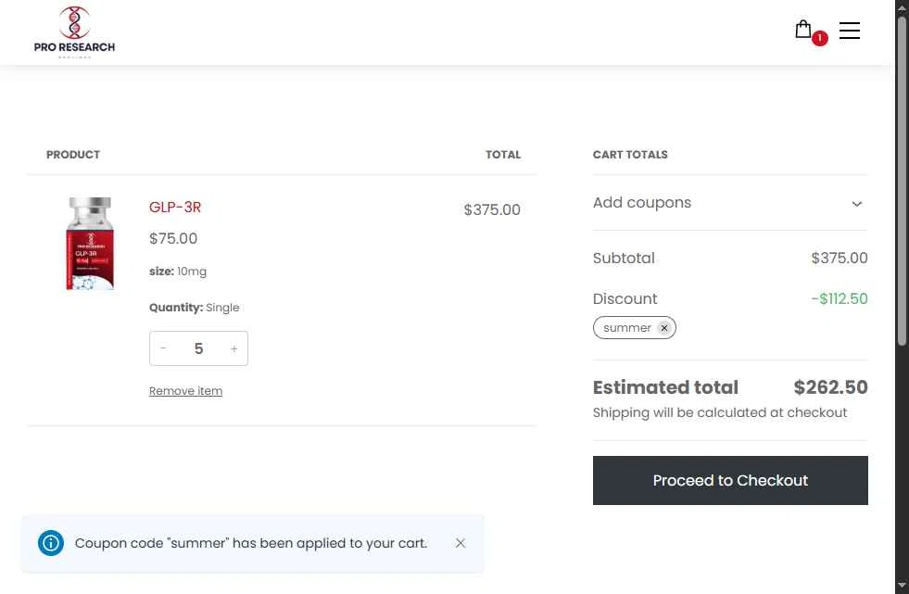Screen dimensions: 909x594
Task: Click the red cart count badge
Action: click(820, 38)
